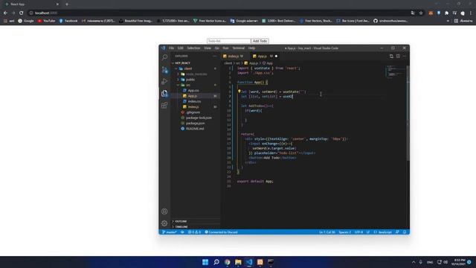Open the Accounts icon in VS Code activity bar

(x=164, y=211)
